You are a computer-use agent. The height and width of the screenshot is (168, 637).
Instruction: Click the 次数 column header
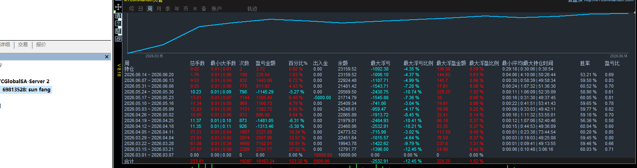(x=244, y=63)
